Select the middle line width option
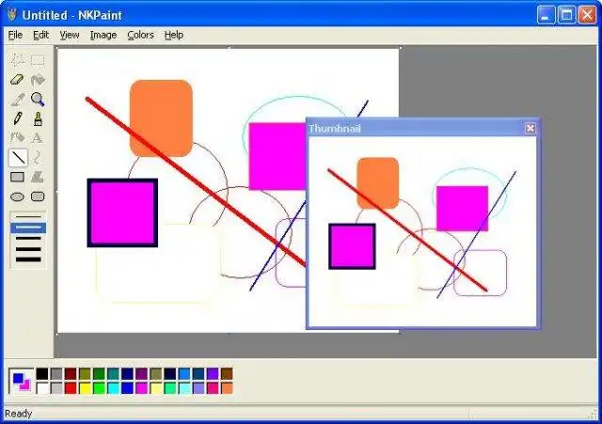 click(x=28, y=238)
